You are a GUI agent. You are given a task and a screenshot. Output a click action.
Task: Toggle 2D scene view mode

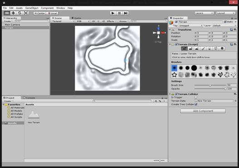(93, 21)
